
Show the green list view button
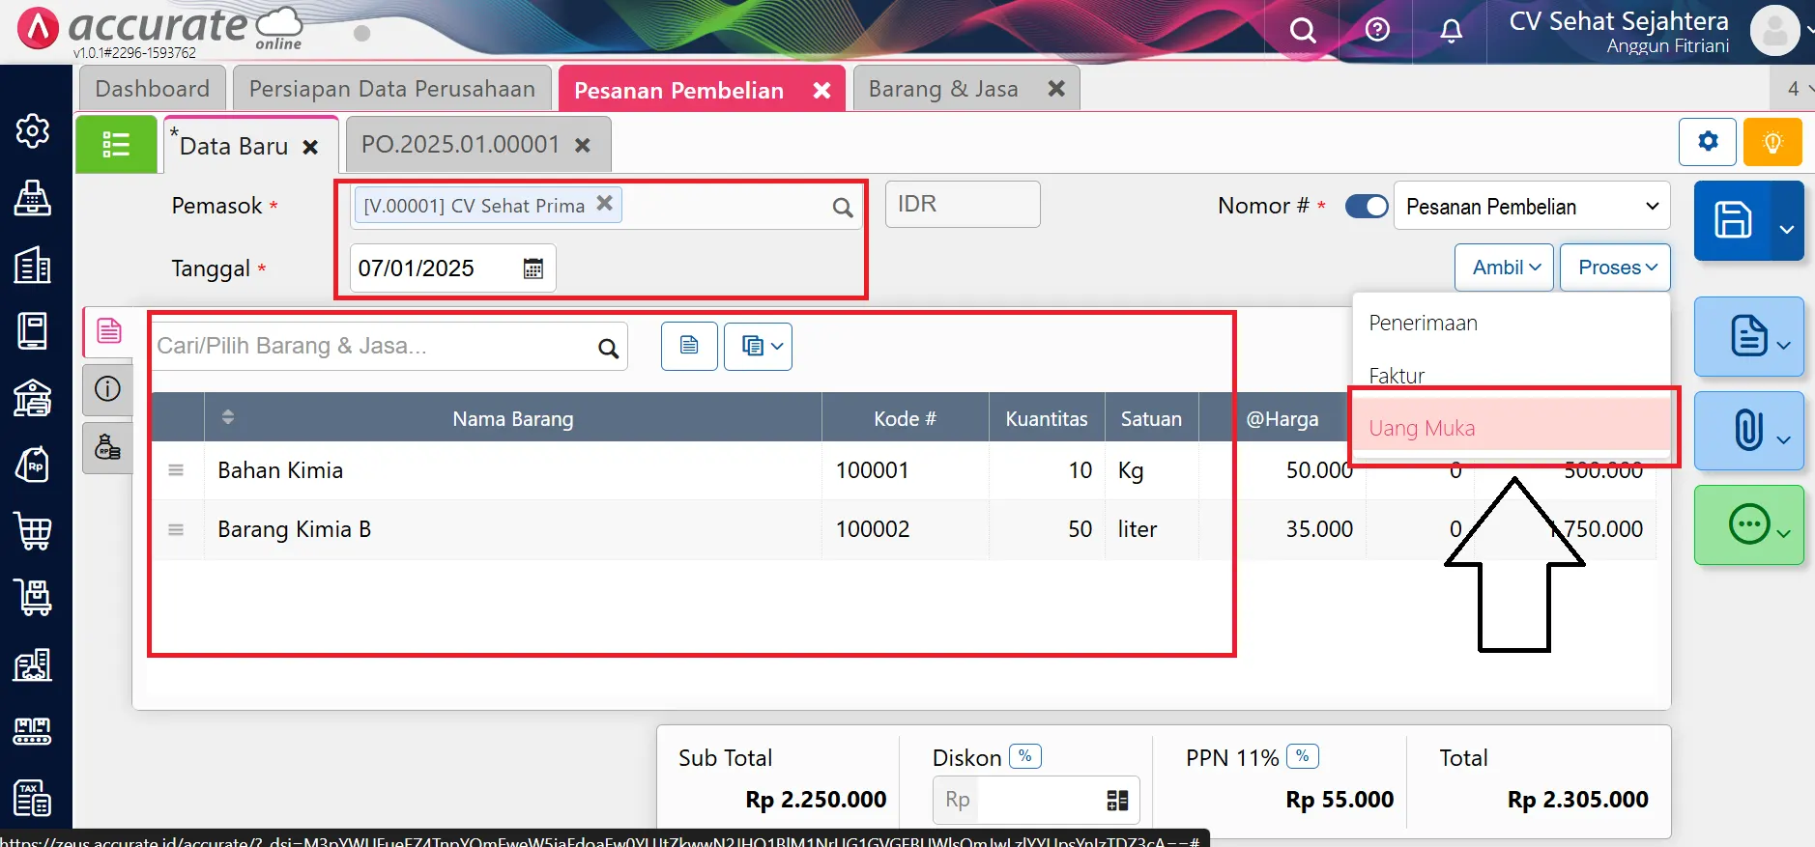[116, 145]
